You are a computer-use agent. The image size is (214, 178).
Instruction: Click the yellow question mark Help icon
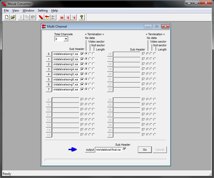tap(82, 17)
